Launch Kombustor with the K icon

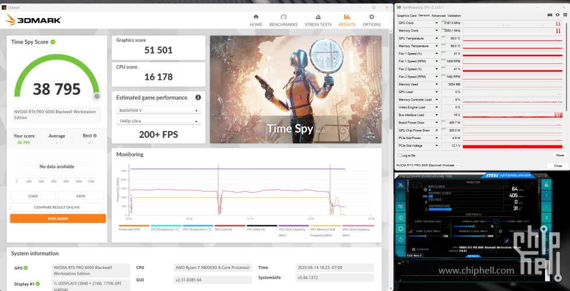click(401, 196)
